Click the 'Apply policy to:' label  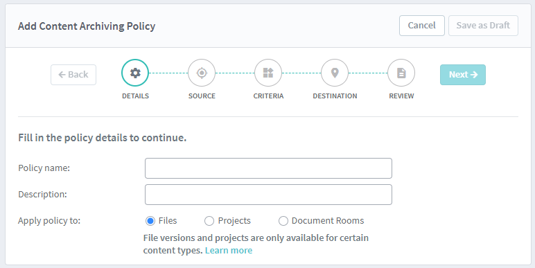[x=49, y=221]
